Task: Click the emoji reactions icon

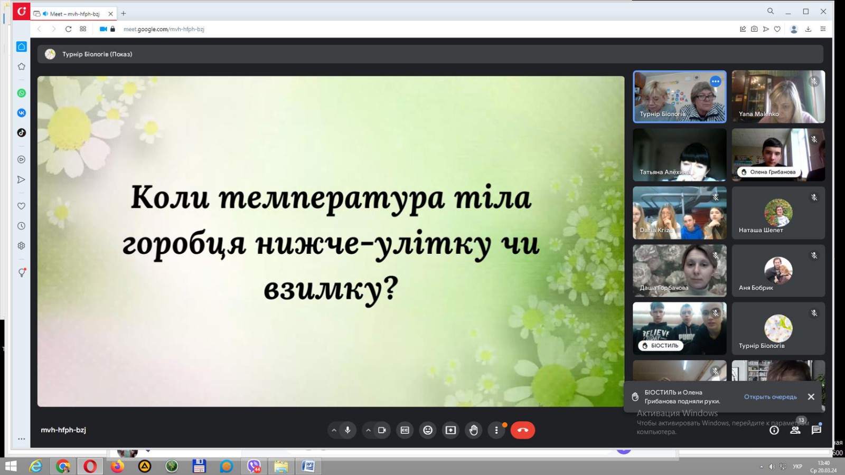Action: 428,430
